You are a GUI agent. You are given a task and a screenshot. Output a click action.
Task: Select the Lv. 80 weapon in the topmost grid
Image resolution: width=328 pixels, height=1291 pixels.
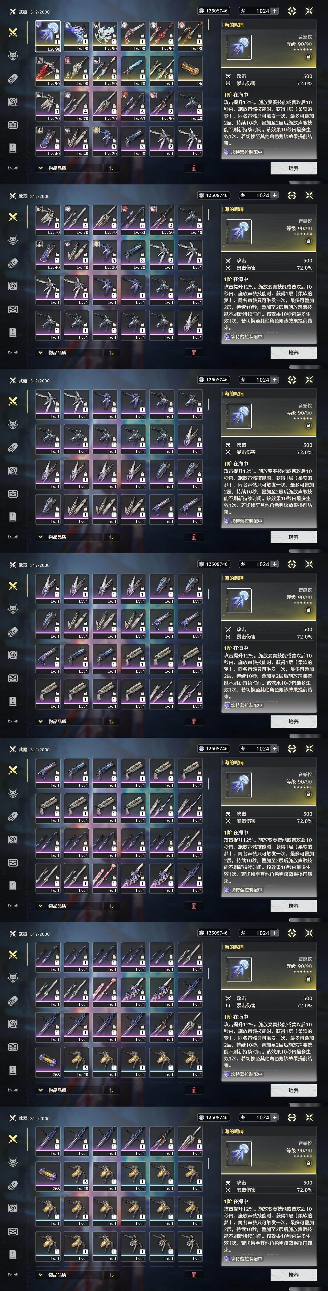pos(105,71)
